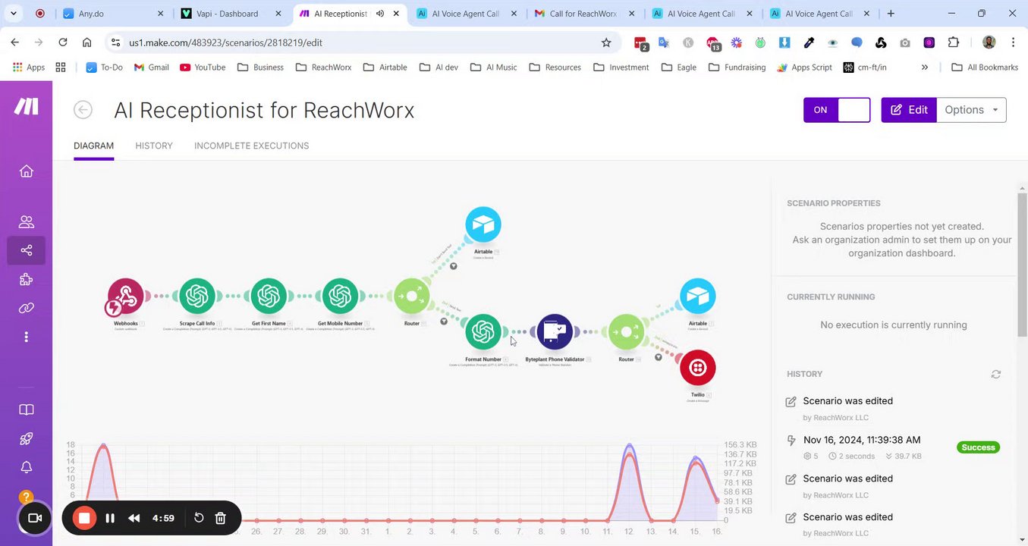Click the Edit scenario button
The image size is (1028, 546).
(909, 110)
